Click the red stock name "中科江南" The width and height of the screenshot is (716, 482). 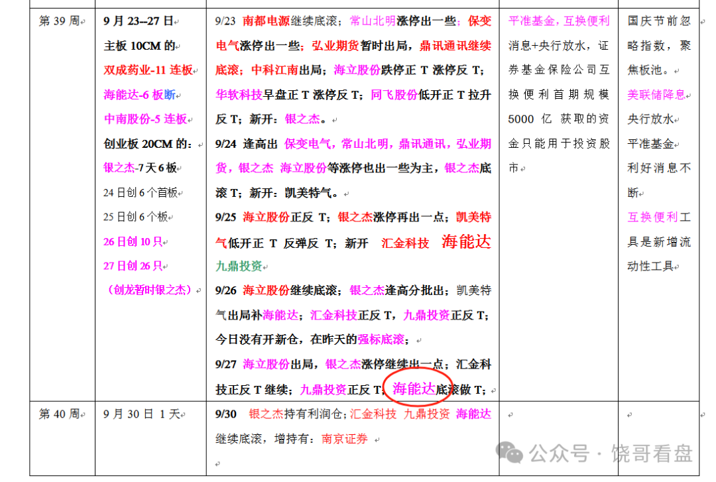(x=275, y=70)
